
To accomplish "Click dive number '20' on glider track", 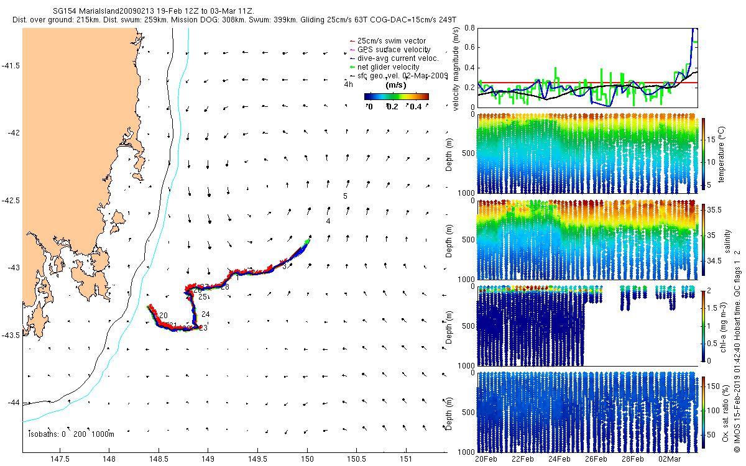I will (x=163, y=316).
